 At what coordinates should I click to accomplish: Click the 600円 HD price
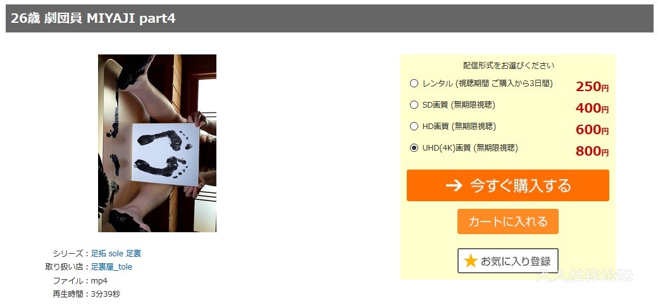pyautogui.click(x=592, y=130)
